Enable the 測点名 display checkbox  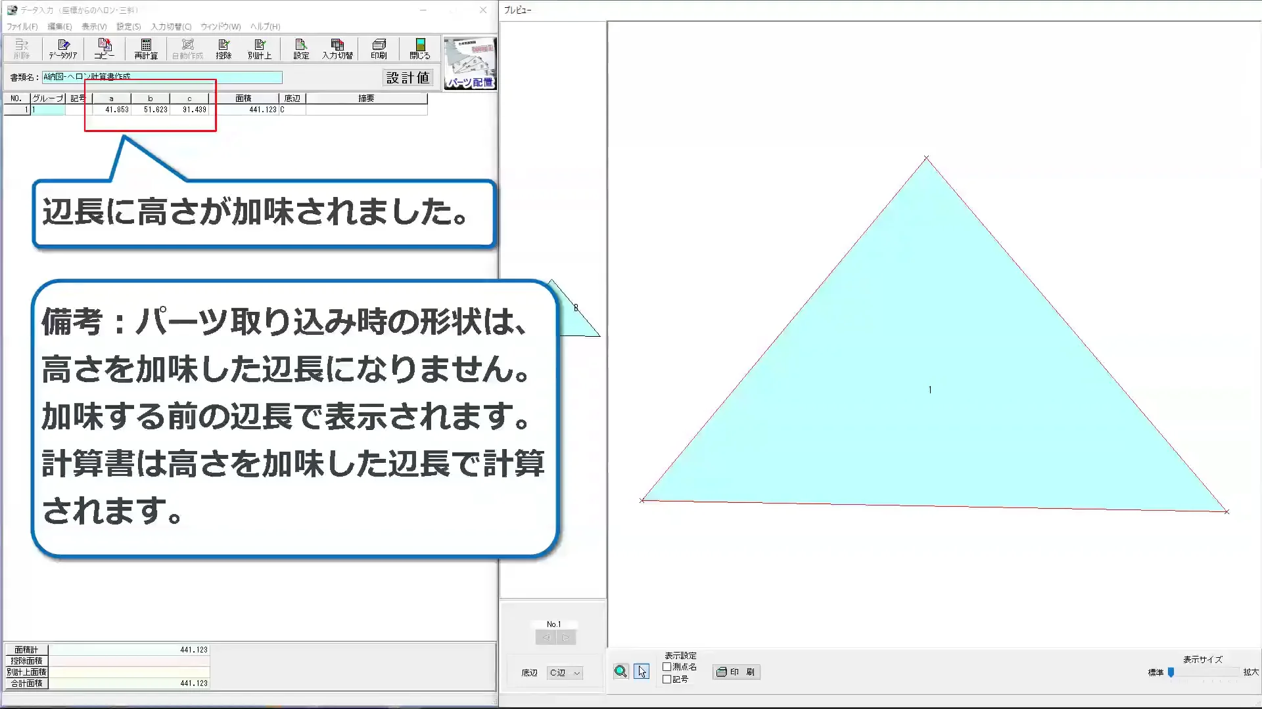666,666
